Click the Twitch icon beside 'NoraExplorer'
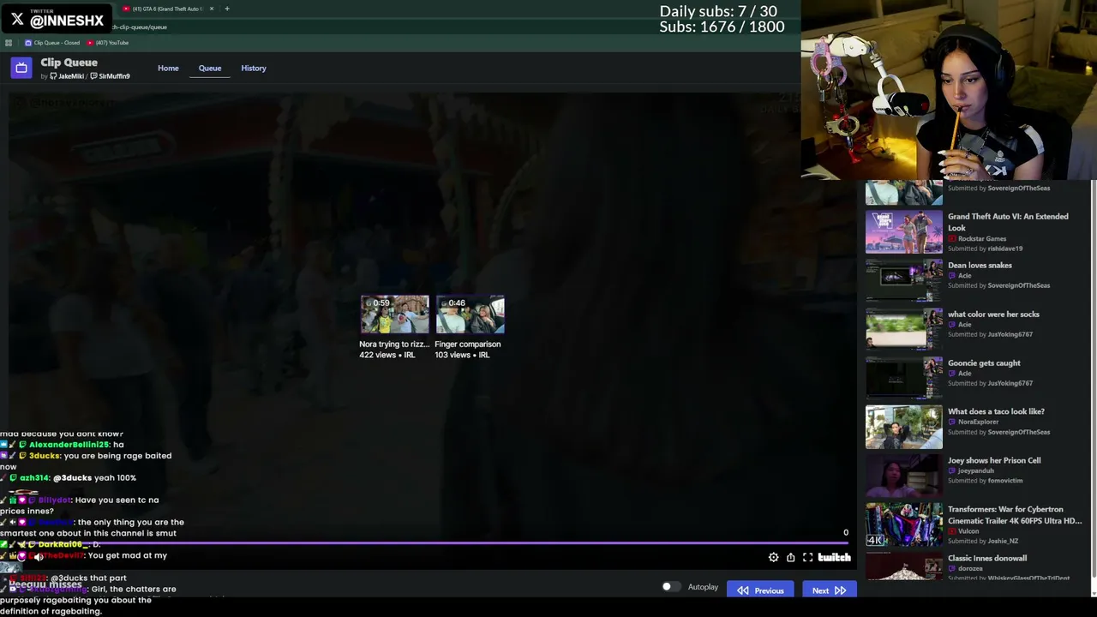Screen dimensions: 1097x617 pyautogui.click(x=951, y=422)
